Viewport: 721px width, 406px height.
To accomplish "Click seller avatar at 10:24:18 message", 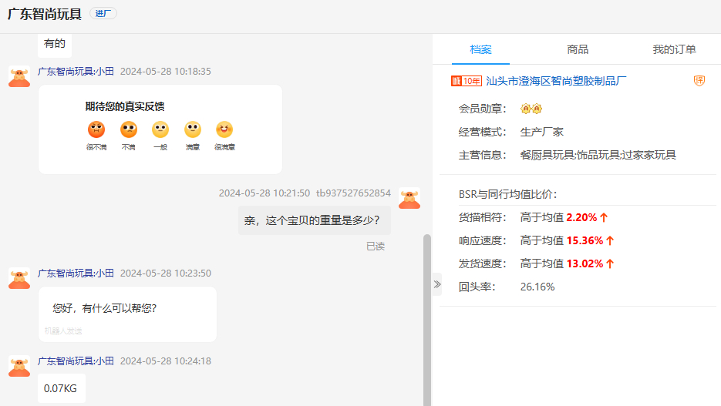I will click(x=19, y=366).
